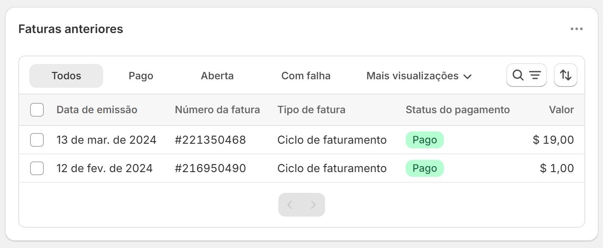Image resolution: width=603 pixels, height=248 pixels.
Task: Click the Status do pagamento column header
Action: 457,110
